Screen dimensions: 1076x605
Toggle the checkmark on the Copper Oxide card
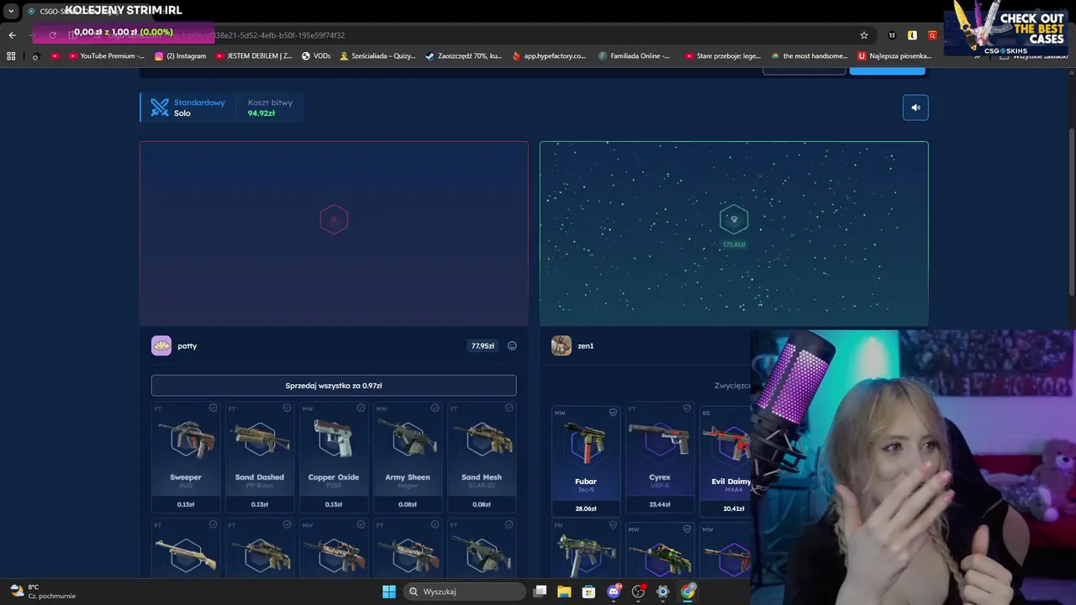click(x=361, y=408)
